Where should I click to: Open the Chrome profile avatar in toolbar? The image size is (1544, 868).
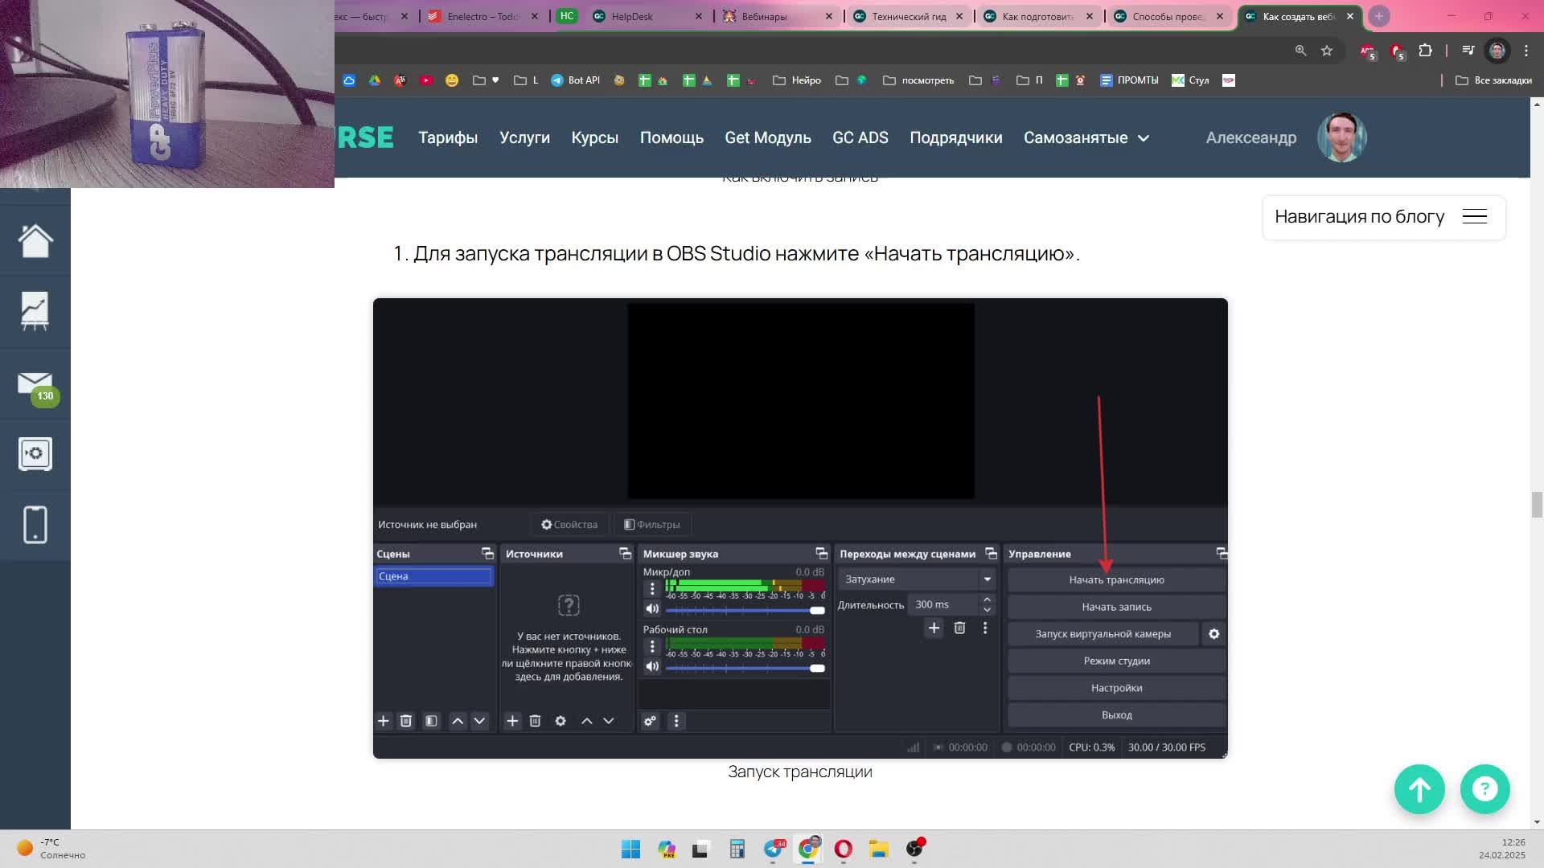pyautogui.click(x=1497, y=51)
